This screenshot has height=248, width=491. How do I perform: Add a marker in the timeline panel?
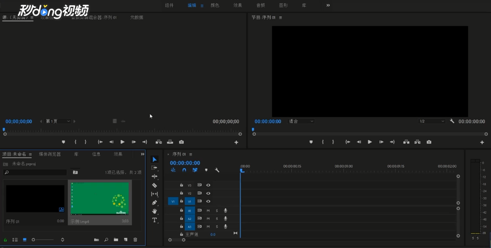tap(206, 170)
